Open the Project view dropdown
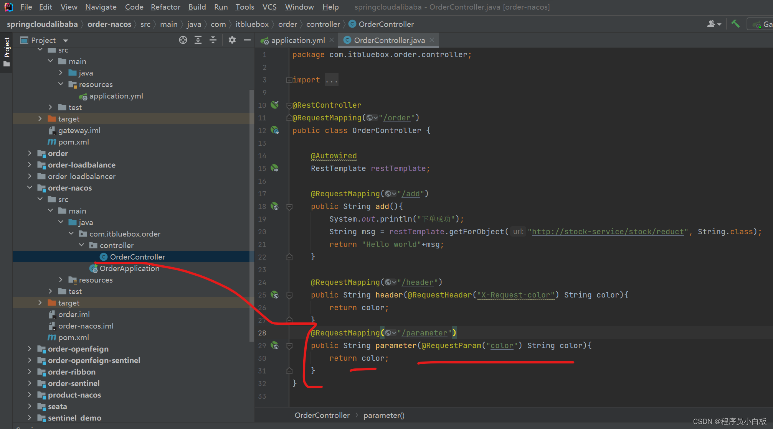The image size is (773, 429). coord(66,40)
